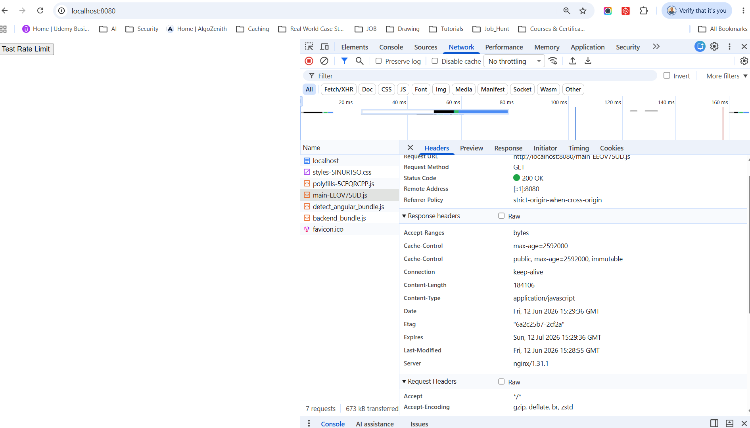Show more DevTools tabs chevron
Viewport: 750px width, 428px height.
pyautogui.click(x=656, y=47)
